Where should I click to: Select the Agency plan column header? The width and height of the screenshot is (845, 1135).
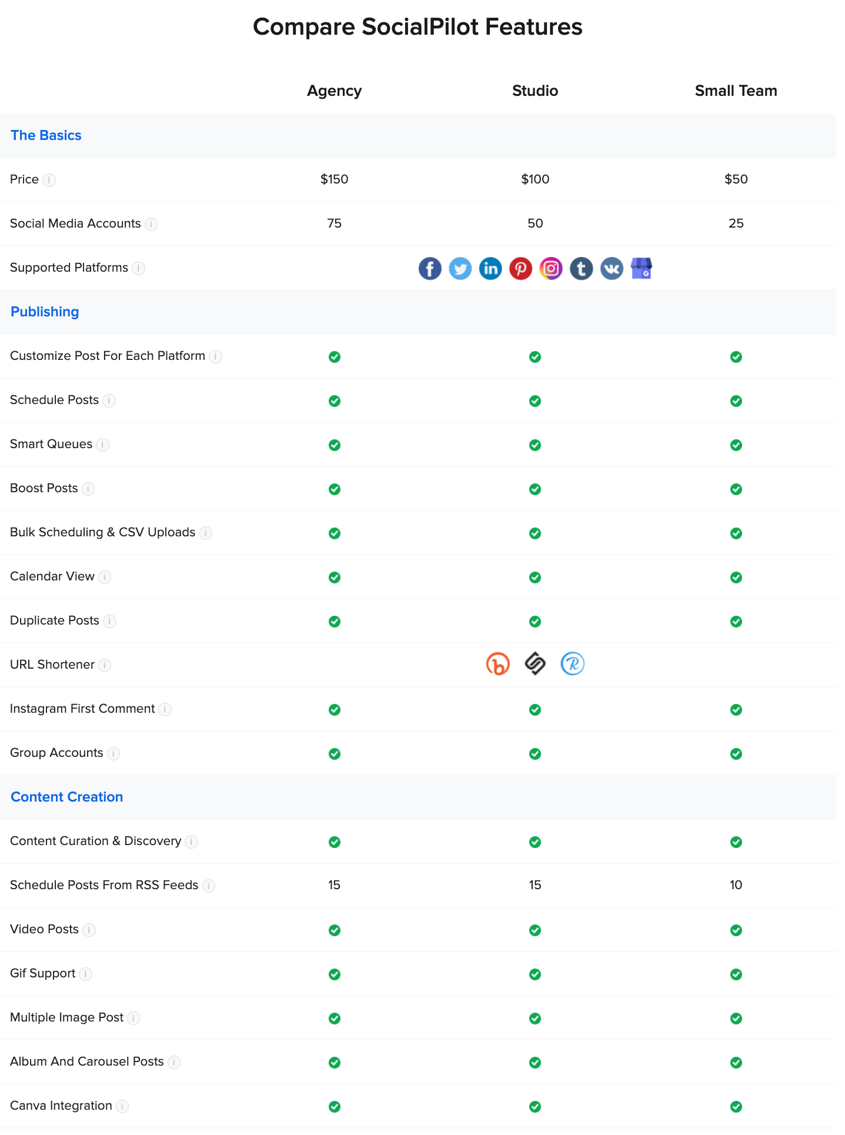click(x=334, y=91)
